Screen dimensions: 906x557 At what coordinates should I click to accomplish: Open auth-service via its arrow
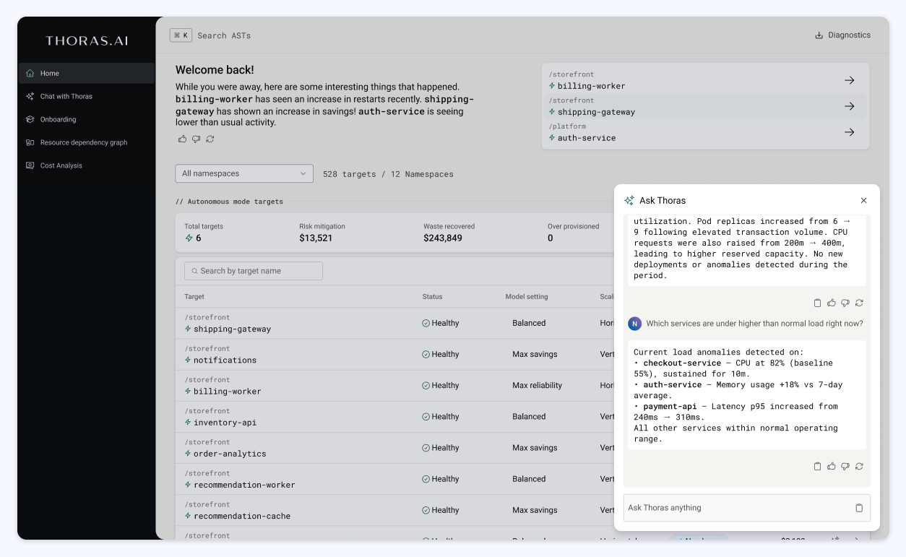click(x=849, y=132)
